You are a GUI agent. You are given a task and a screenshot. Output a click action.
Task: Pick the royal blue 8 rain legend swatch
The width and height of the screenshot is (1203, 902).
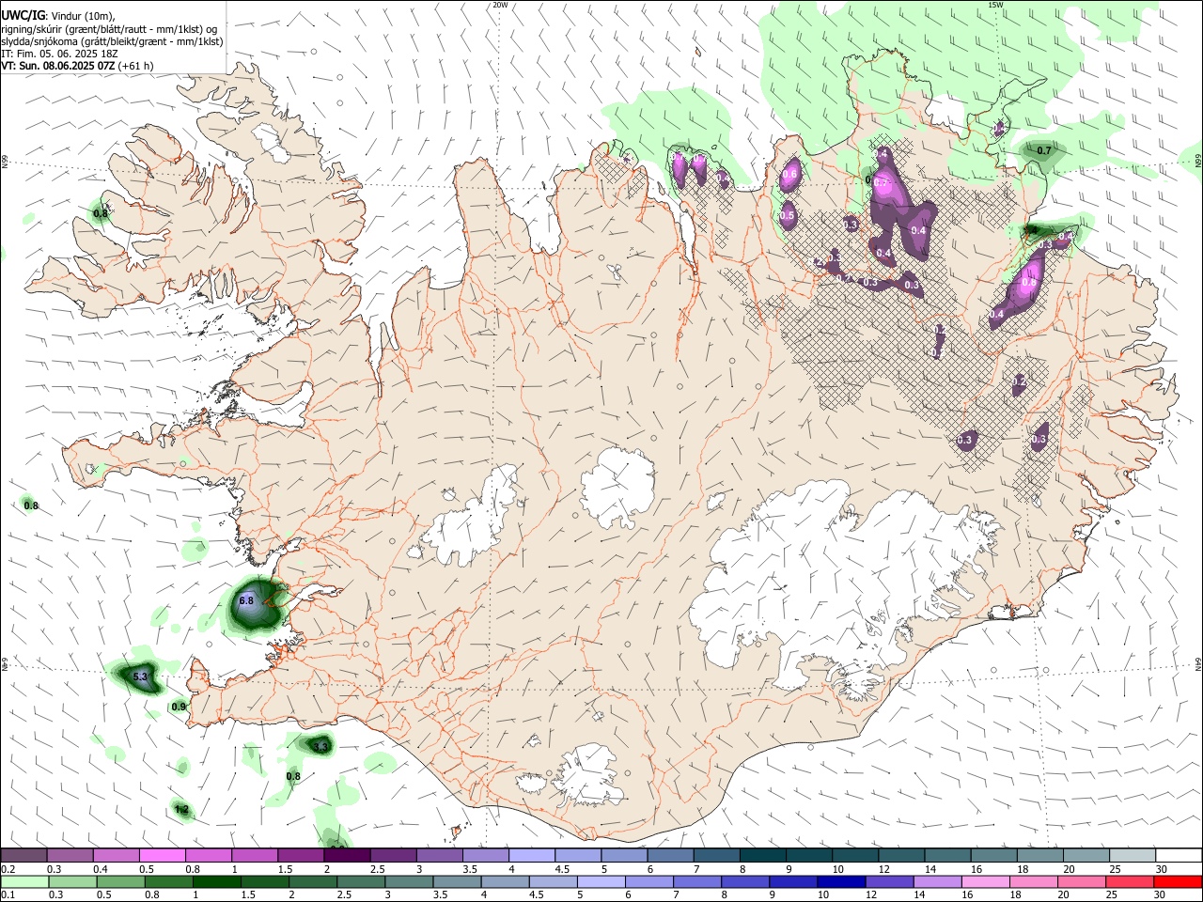point(743,881)
